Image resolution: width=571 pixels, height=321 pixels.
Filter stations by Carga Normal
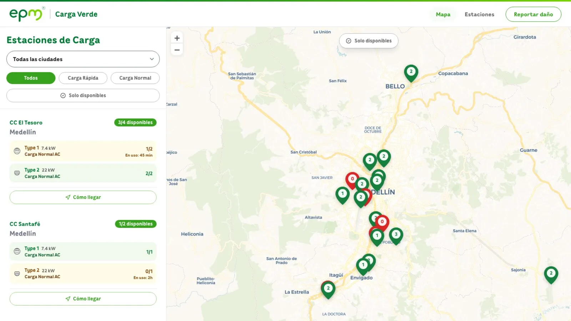click(x=135, y=78)
